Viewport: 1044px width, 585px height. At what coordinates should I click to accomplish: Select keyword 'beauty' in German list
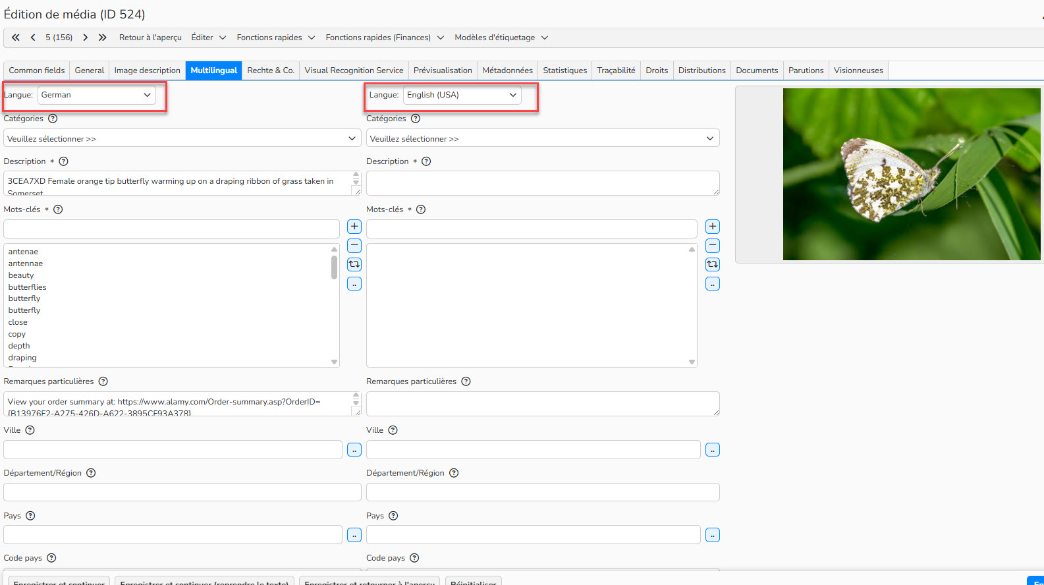click(21, 275)
